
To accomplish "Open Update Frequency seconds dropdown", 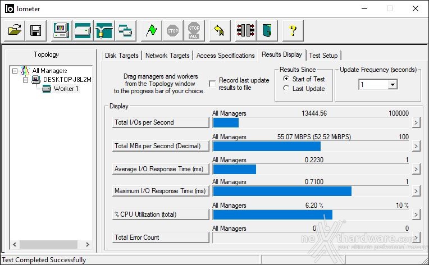I will click(x=393, y=85).
